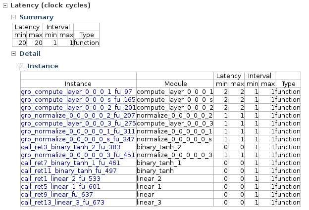Collapse the Summary section

coord(13,17)
